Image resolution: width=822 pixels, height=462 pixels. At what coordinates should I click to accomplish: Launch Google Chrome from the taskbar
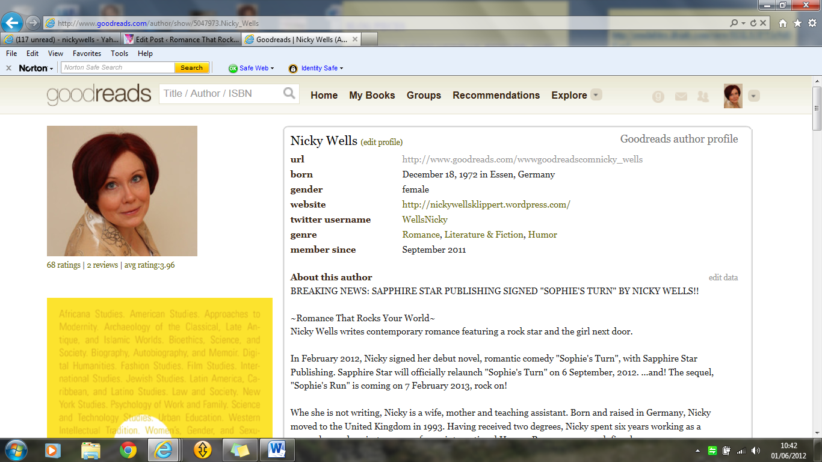128,449
